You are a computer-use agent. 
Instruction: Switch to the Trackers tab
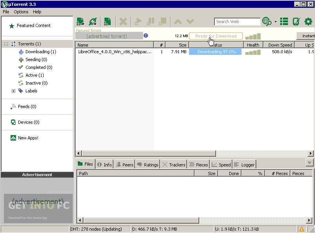coord(174,164)
